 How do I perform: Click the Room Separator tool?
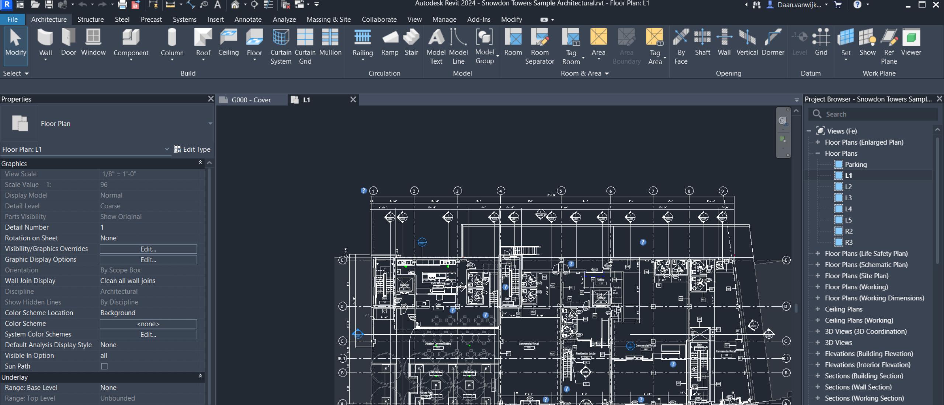tap(539, 46)
